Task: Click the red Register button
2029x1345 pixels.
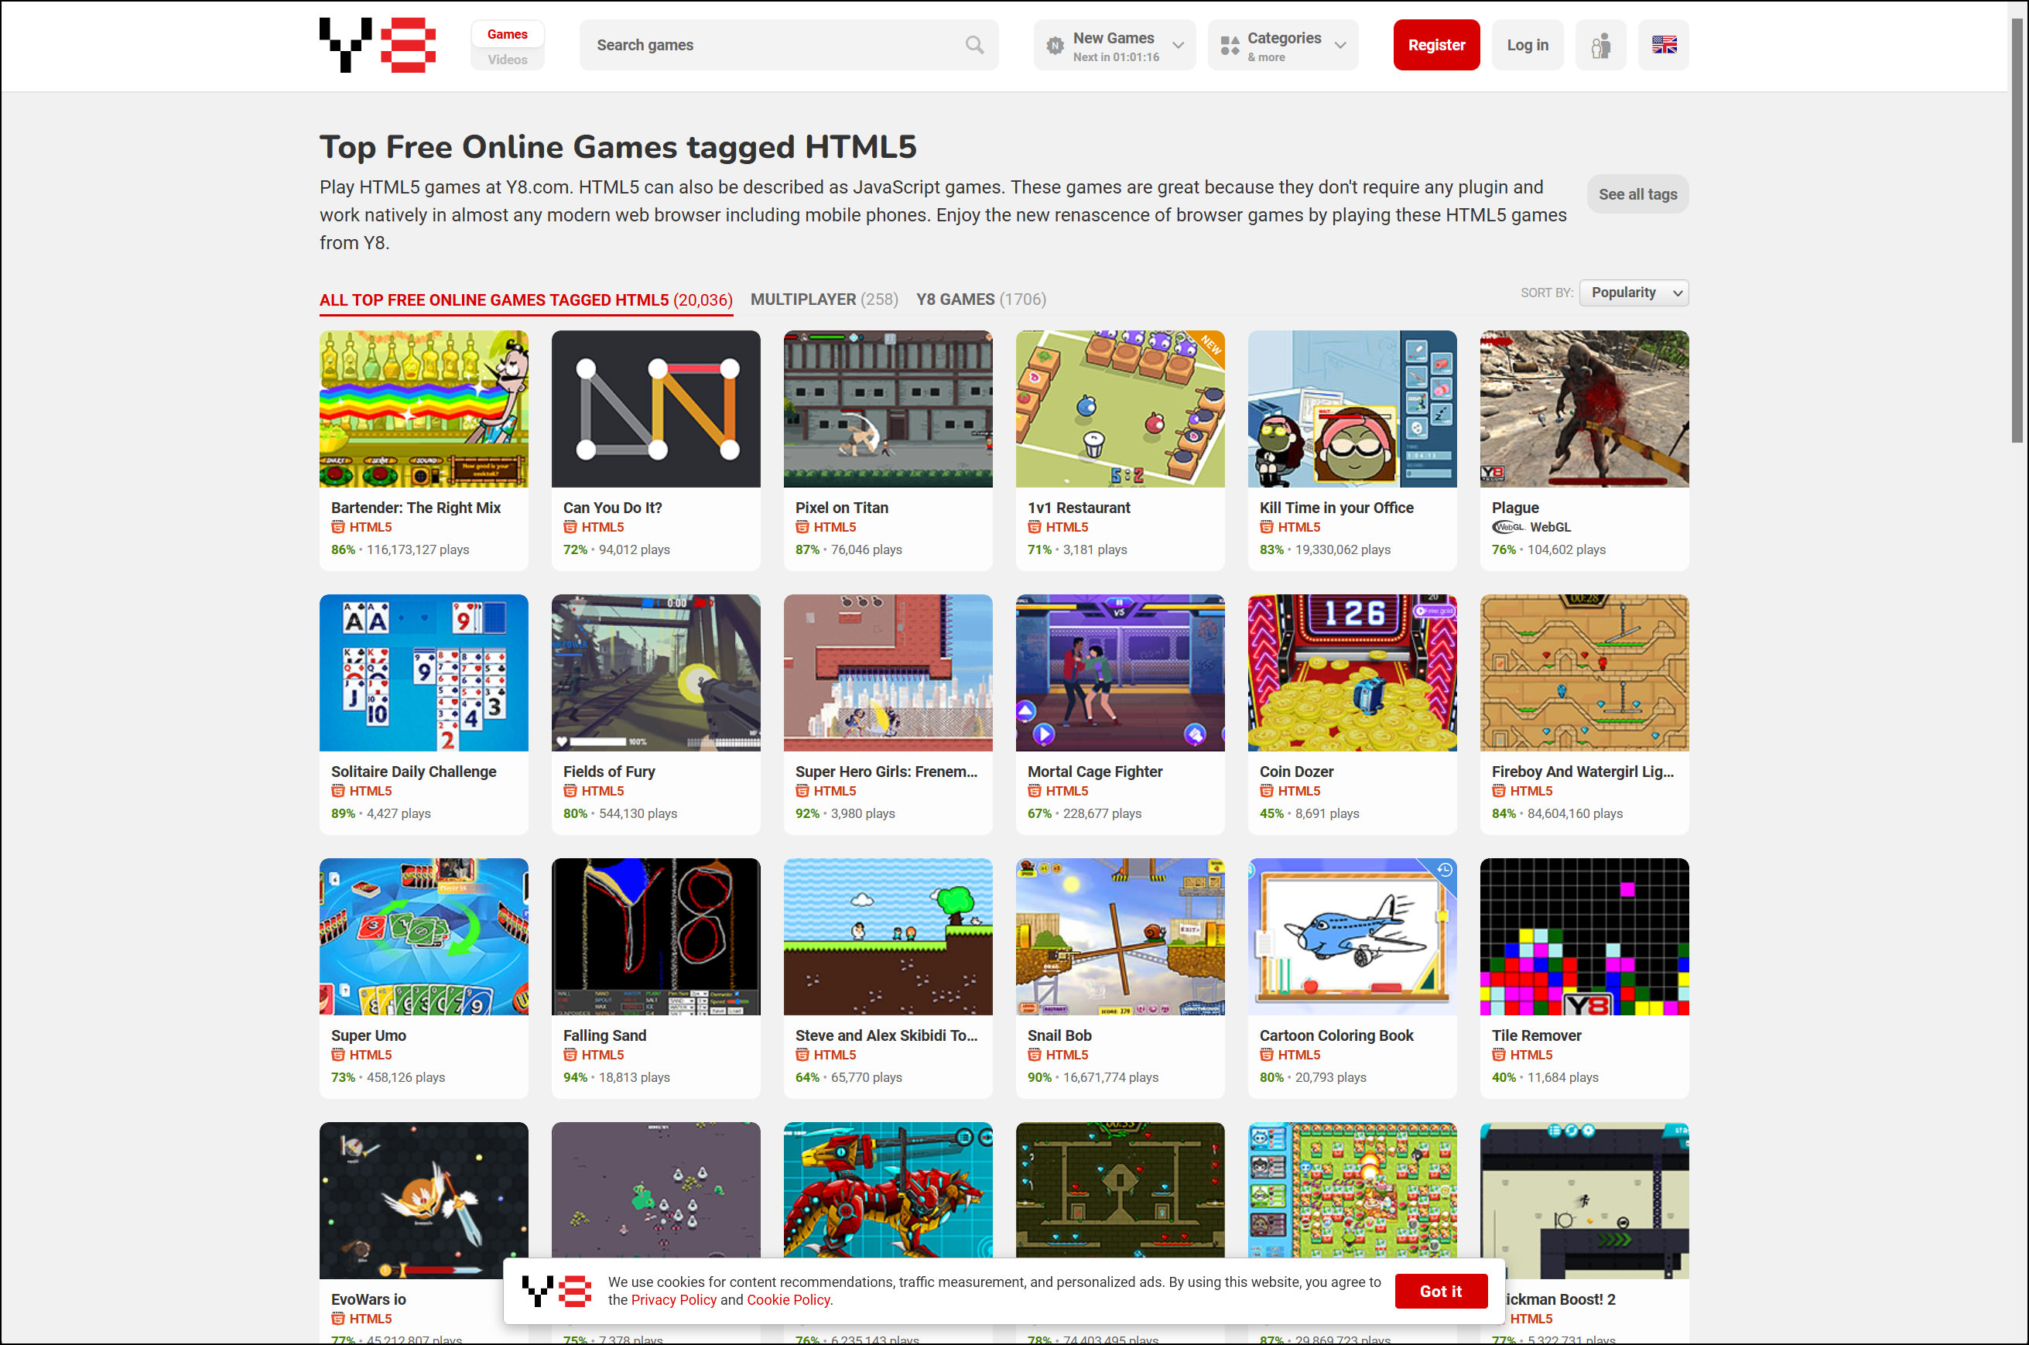Action: tap(1435, 45)
